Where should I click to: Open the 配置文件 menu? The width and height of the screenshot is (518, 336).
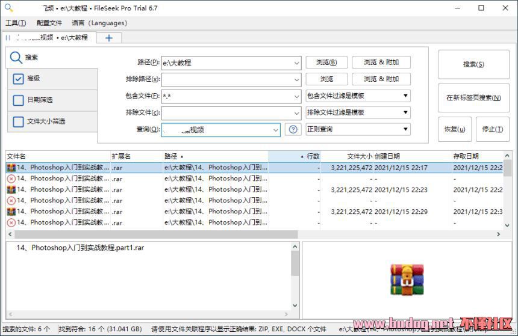(49, 23)
